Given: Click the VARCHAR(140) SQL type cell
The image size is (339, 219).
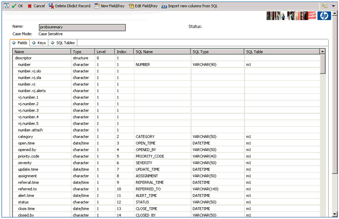Looking at the screenshot, I should point(205,189).
